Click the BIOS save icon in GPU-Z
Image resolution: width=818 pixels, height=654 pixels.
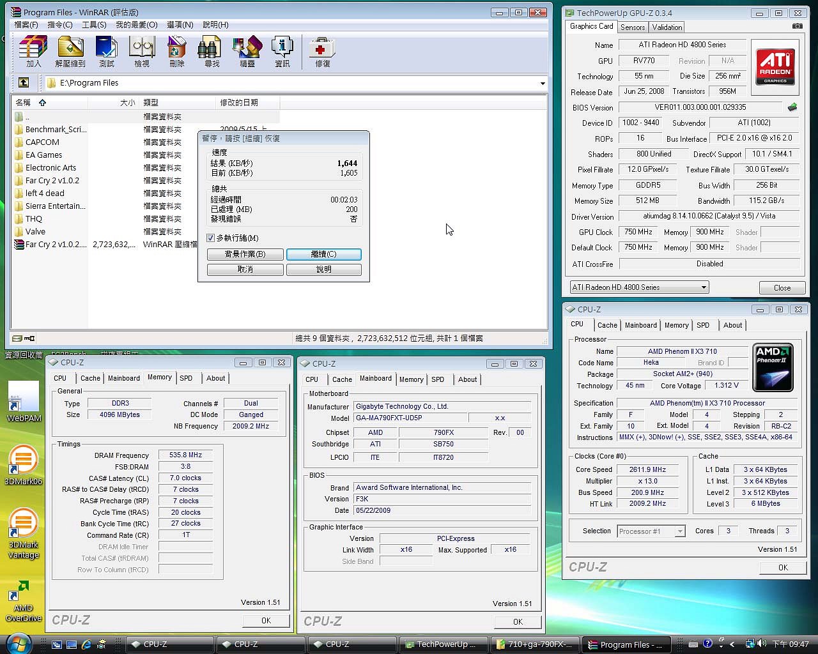[x=792, y=107]
